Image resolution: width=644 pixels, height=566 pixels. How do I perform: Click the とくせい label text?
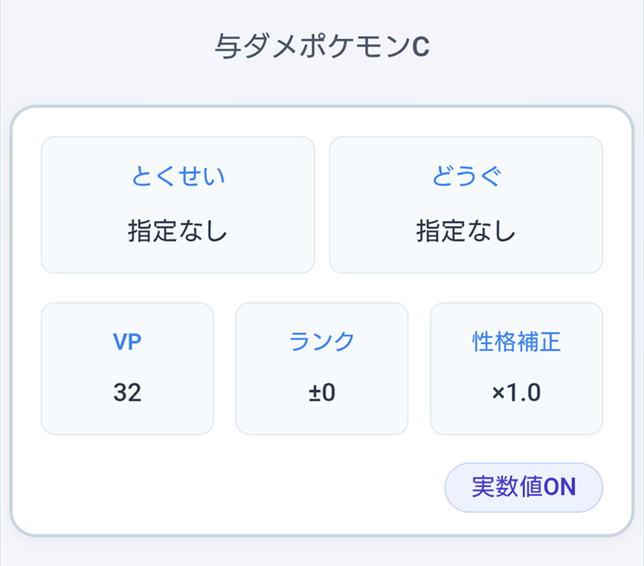pyautogui.click(x=178, y=177)
